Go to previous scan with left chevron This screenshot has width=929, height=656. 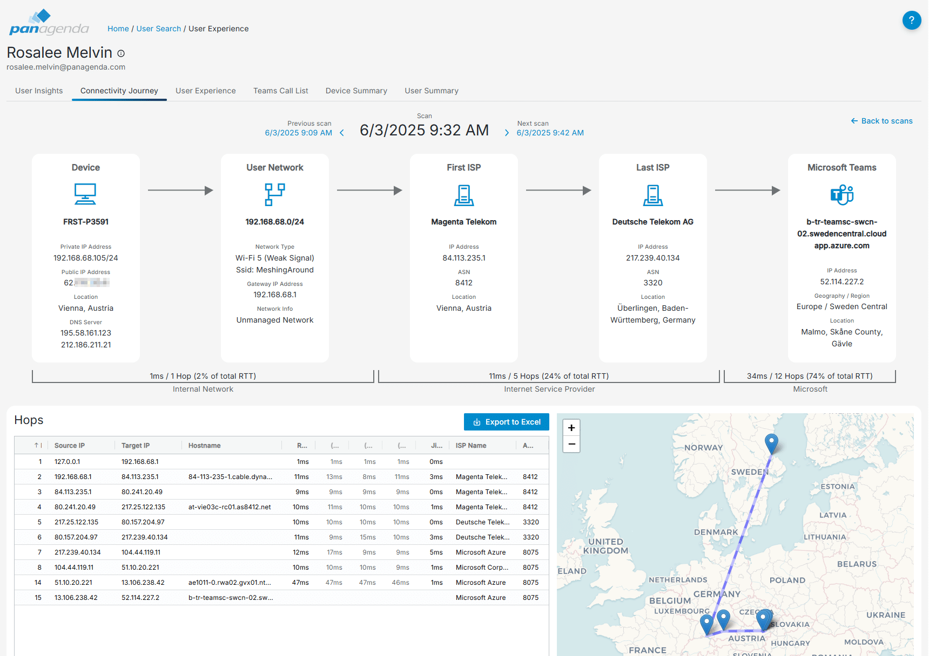(x=342, y=133)
